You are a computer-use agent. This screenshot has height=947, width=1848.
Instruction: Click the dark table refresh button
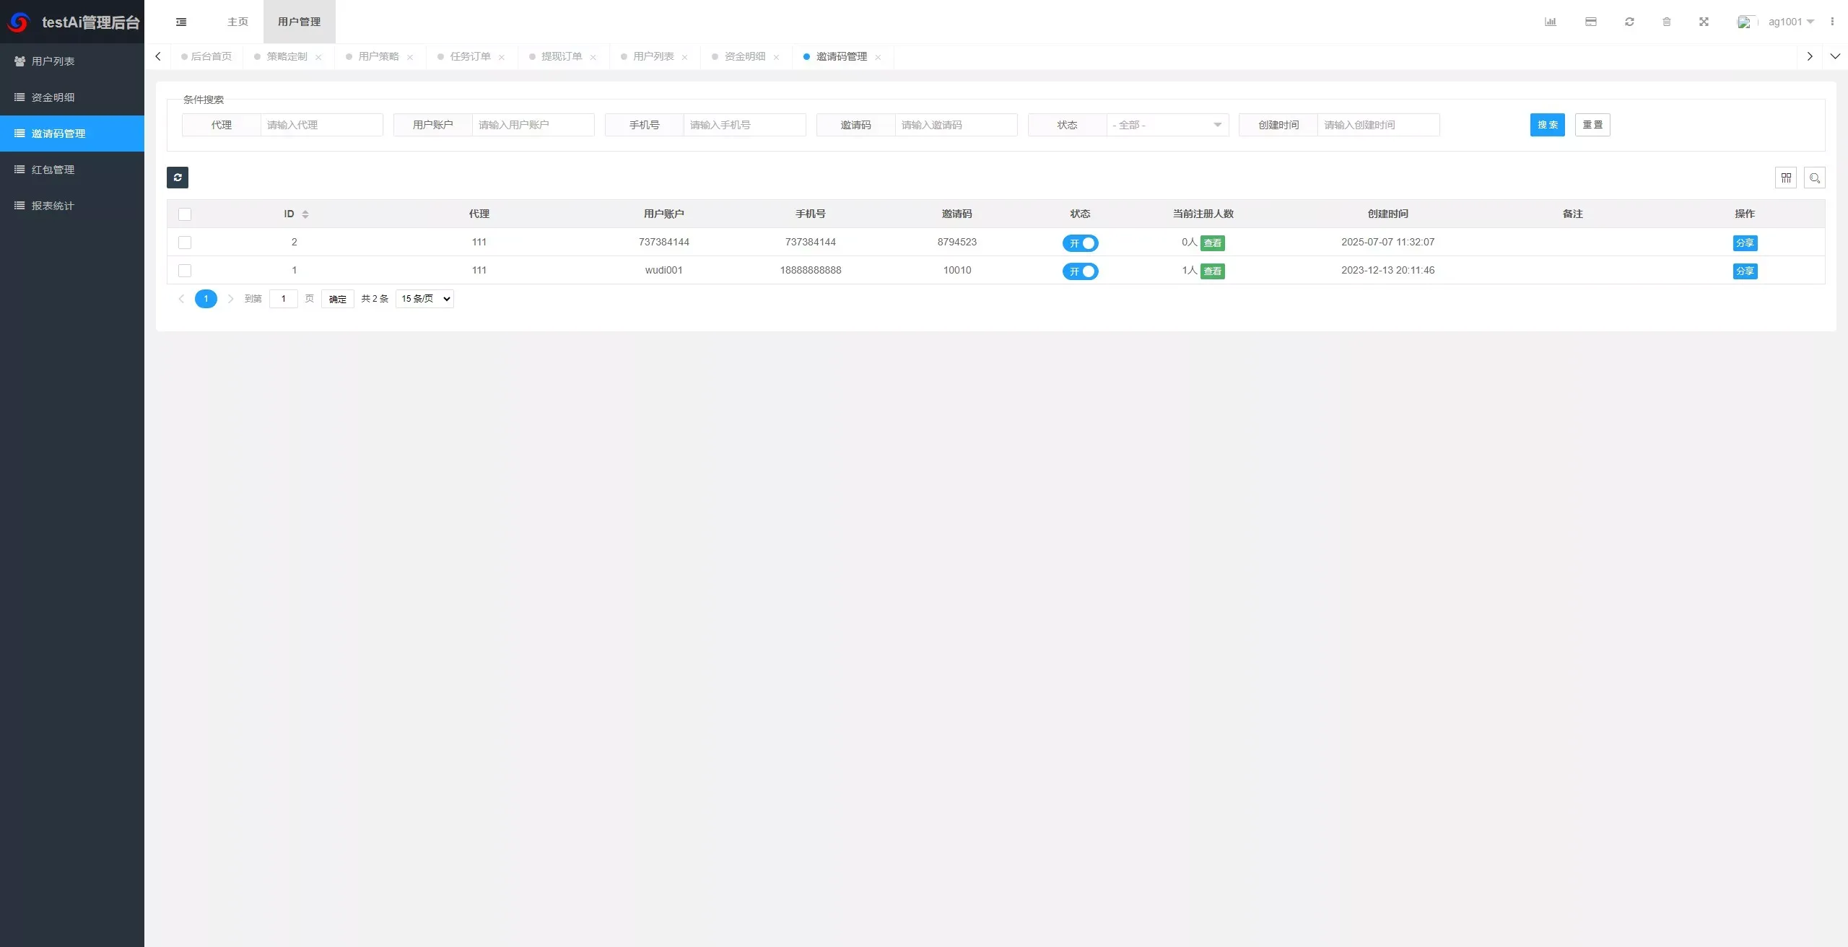pos(178,178)
